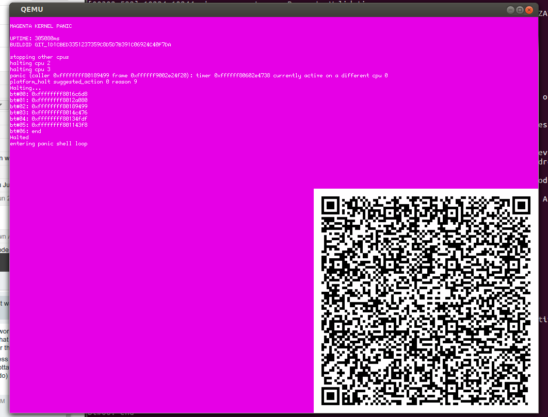Viewport: 548px width, 417px height.
Task: Close the QEMU window
Action: 529,10
